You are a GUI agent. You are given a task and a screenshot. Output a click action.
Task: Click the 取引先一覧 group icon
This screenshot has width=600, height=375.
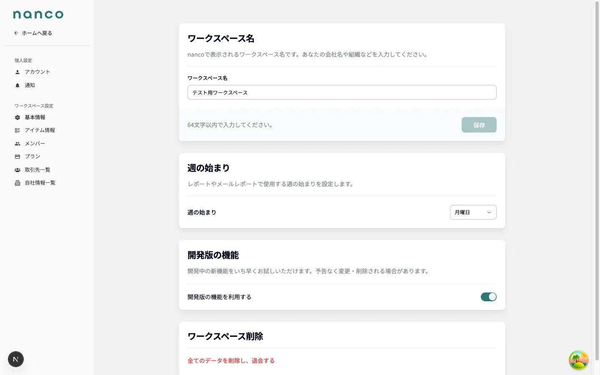pyautogui.click(x=17, y=170)
